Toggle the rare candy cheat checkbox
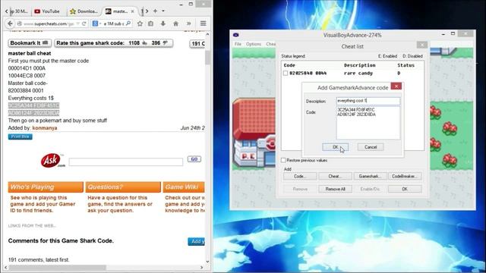This screenshot has height=273, width=486. pyautogui.click(x=286, y=74)
